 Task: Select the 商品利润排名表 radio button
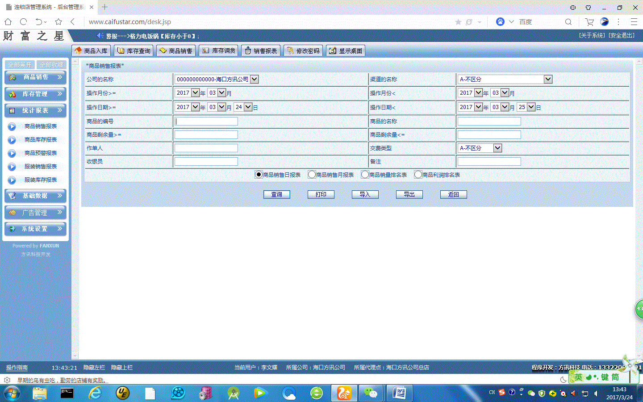[x=418, y=175]
